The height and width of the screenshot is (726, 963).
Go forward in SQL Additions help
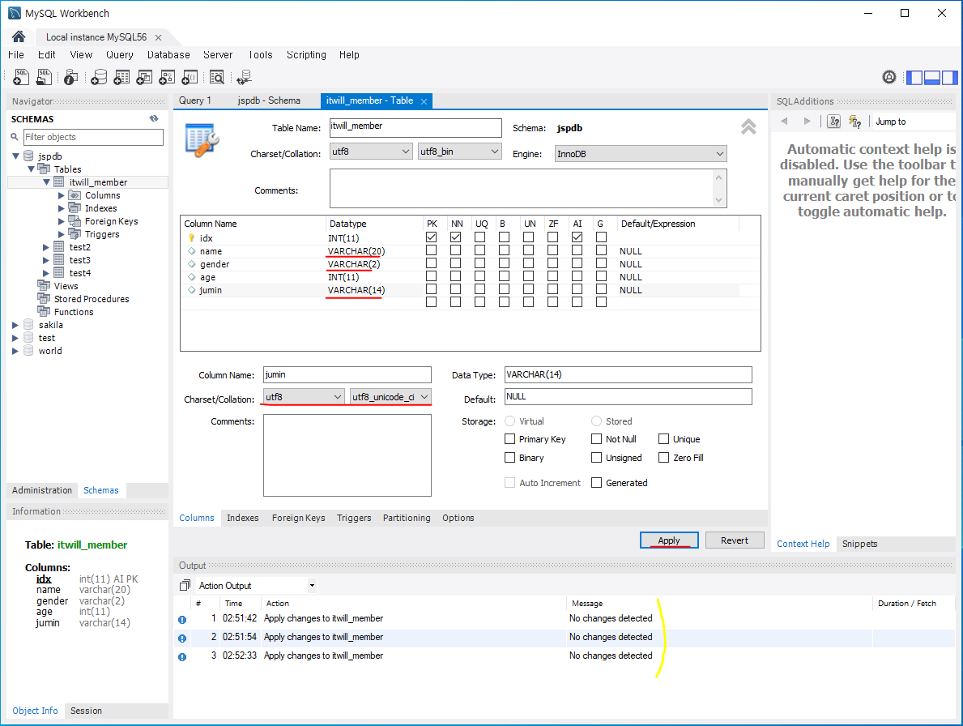807,121
